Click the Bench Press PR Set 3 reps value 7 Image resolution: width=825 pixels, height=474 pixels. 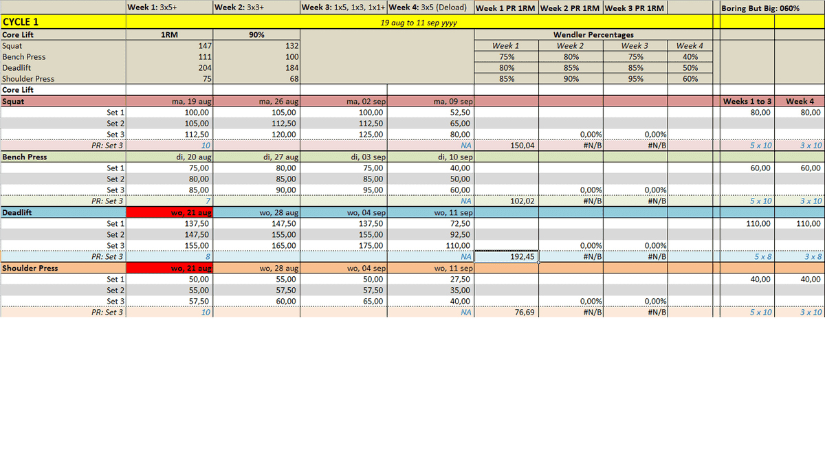click(169, 201)
